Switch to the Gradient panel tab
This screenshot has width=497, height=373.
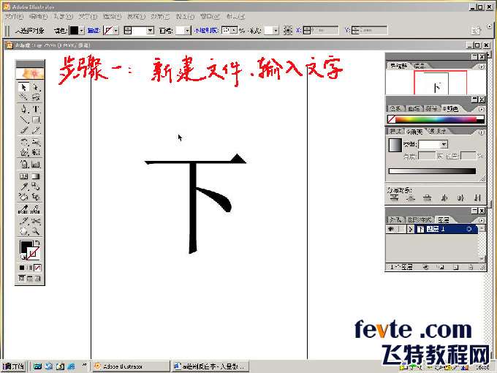pos(414,131)
